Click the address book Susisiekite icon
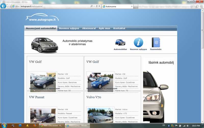Screen dimensions: 204x128 [156, 42]
